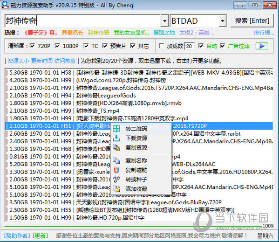This screenshot has width=279, height=242.
Task: Click hot search 荞麦疯长
Action: click(x=72, y=33)
